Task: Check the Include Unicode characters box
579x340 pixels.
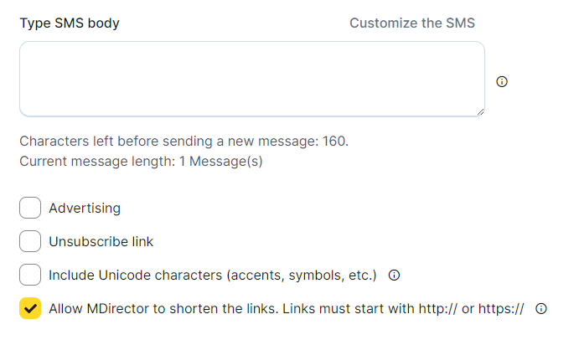Action: tap(30, 275)
